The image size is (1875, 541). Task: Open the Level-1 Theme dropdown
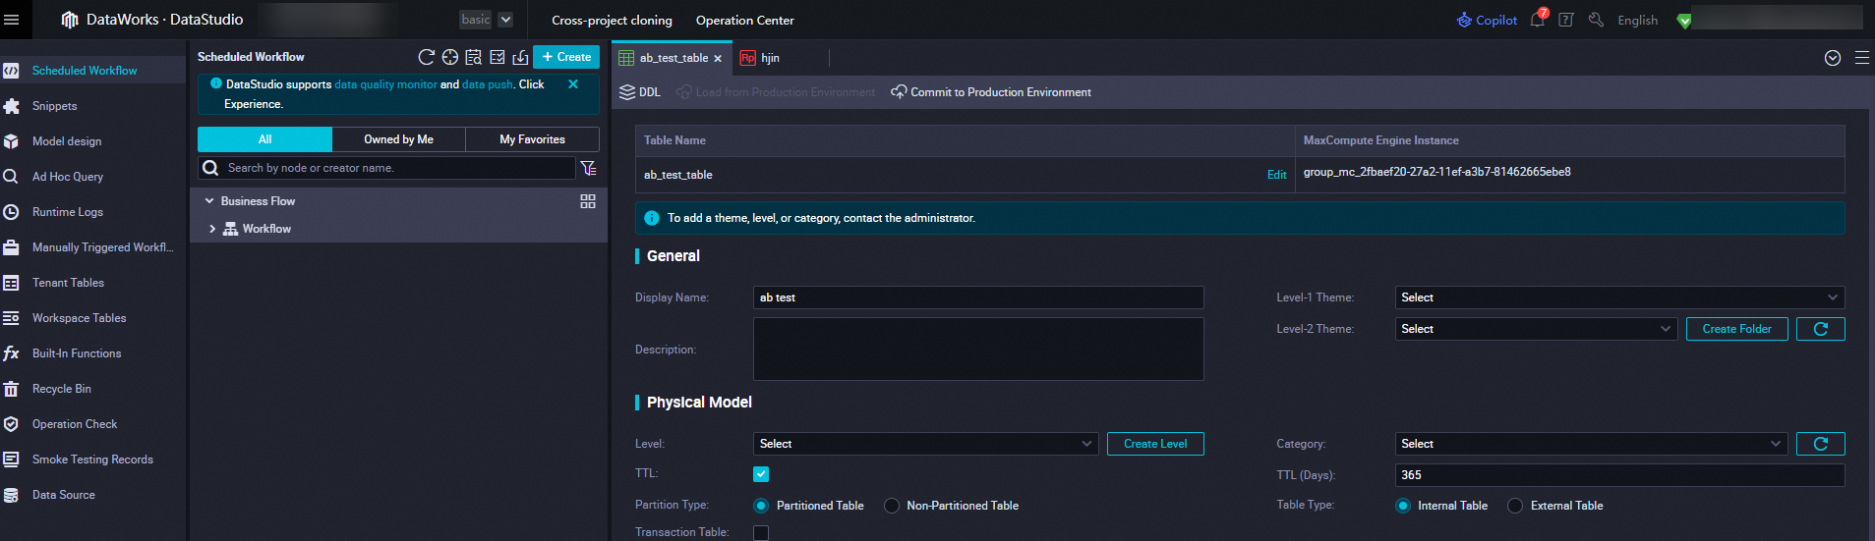(x=1618, y=298)
